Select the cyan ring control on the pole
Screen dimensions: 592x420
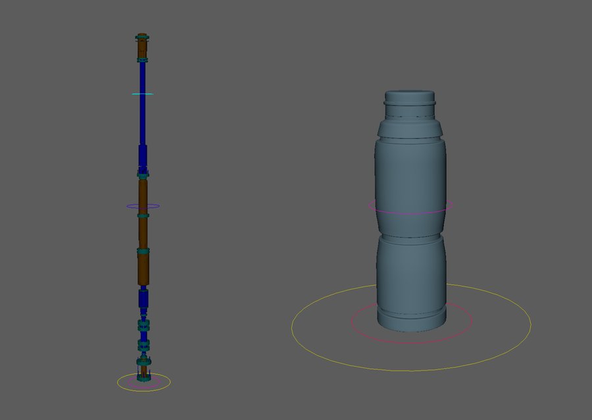coord(142,93)
